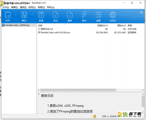This screenshot has height=120, width=146.
Task: Click the 更新日志 heading in comment pane
Action: tap(47, 96)
